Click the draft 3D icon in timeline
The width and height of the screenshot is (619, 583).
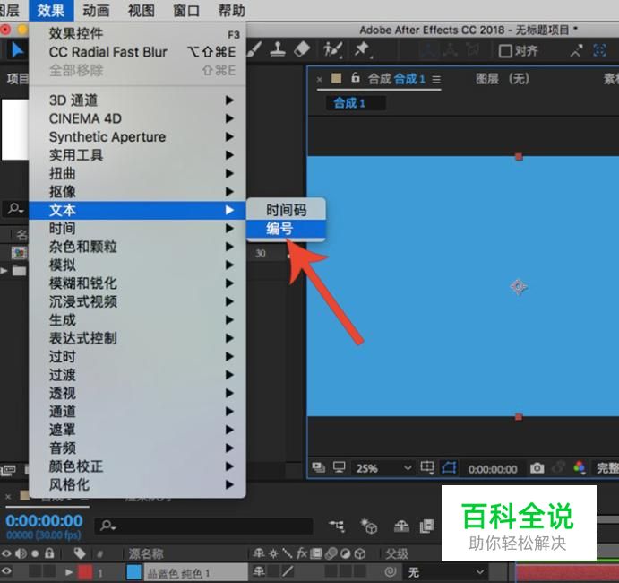click(369, 526)
